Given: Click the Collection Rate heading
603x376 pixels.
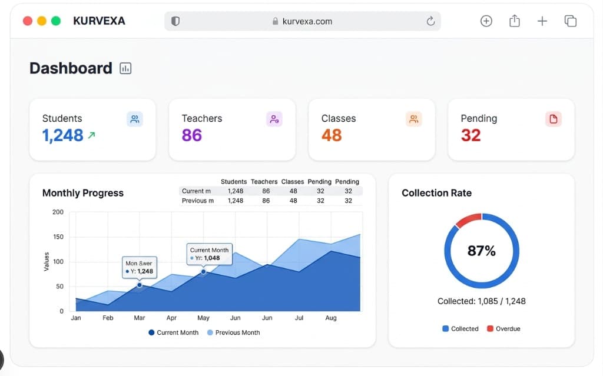Looking at the screenshot, I should point(436,193).
